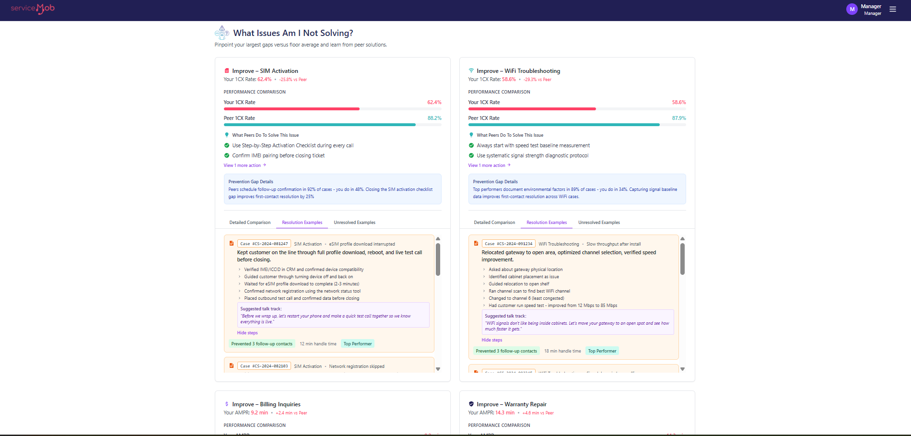The width and height of the screenshot is (911, 436).
Task: Select the dollar icon beside Improve – Billing Inquiries
Action: coord(226,404)
